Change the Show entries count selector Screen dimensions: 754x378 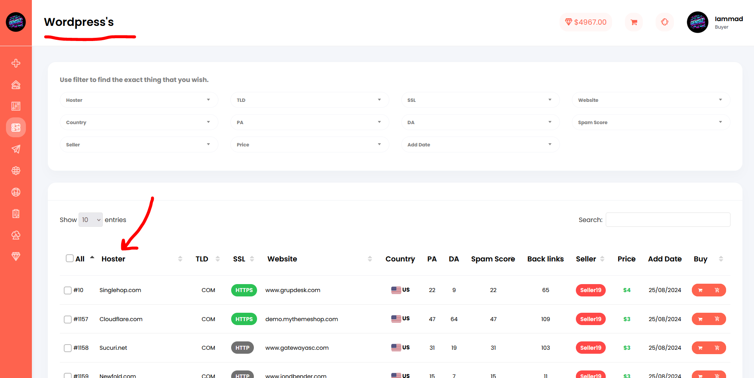(x=90, y=220)
